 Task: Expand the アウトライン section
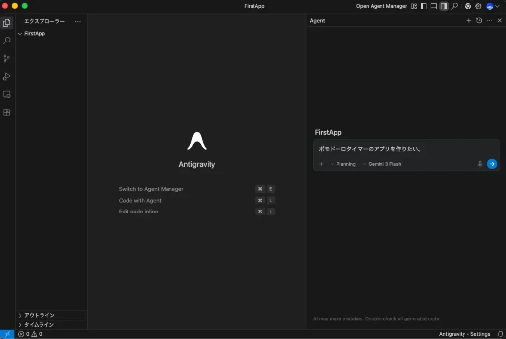39,315
